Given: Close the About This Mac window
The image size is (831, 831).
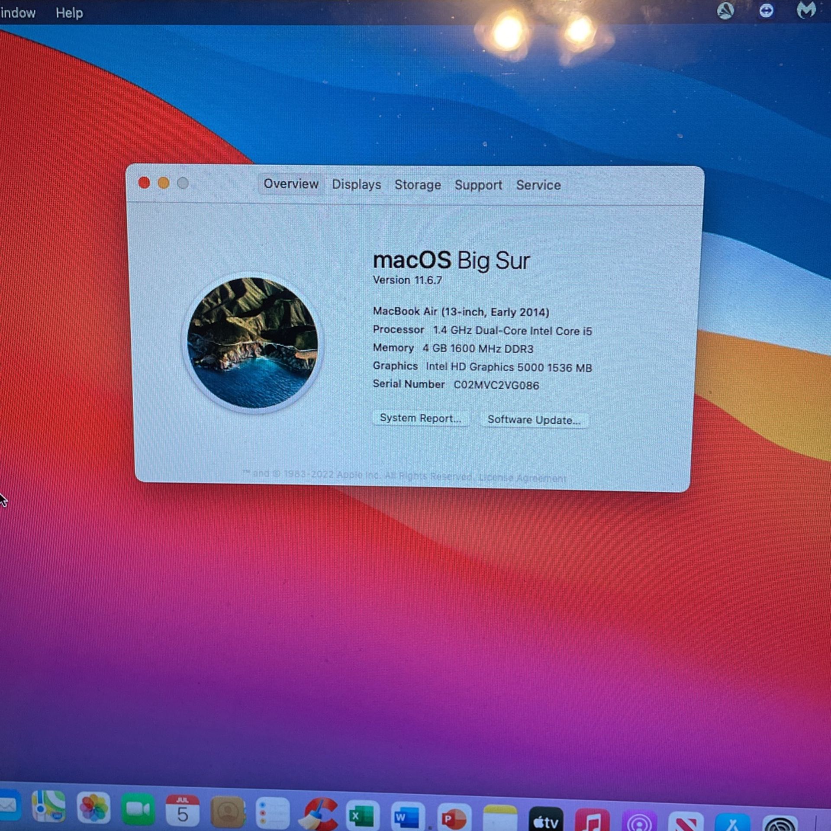Looking at the screenshot, I should click(144, 183).
